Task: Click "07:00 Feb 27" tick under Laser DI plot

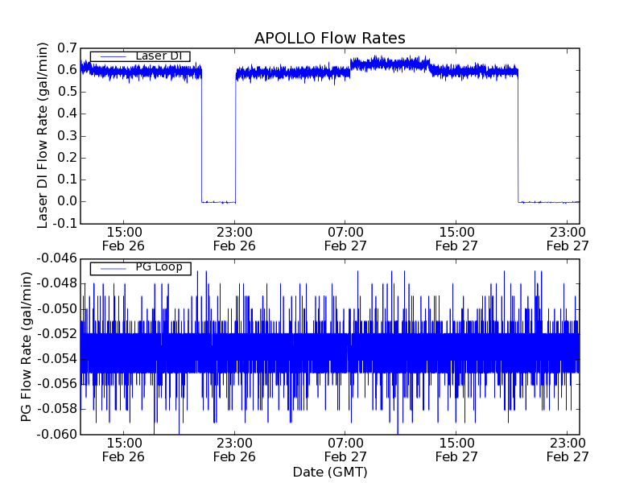Action: [x=345, y=239]
